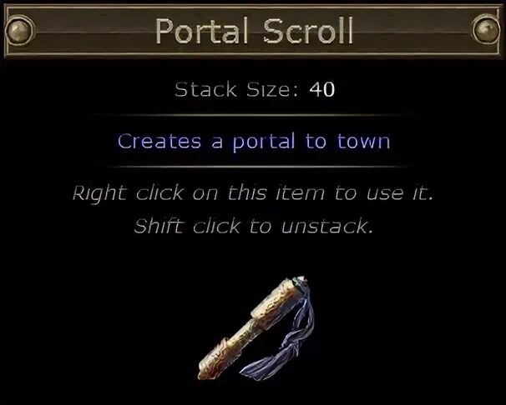
Task: Click the word 'Scroll' in the header
Action: pyautogui.click(x=308, y=31)
